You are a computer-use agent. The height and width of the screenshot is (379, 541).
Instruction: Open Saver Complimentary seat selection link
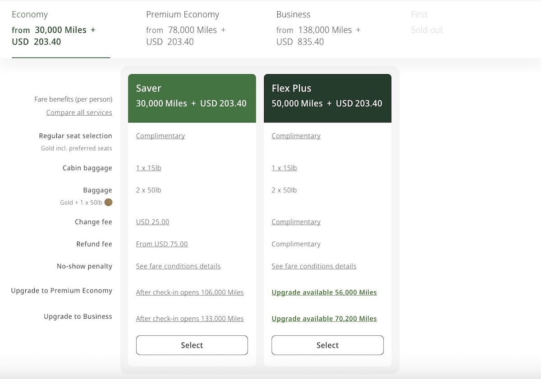click(x=160, y=136)
